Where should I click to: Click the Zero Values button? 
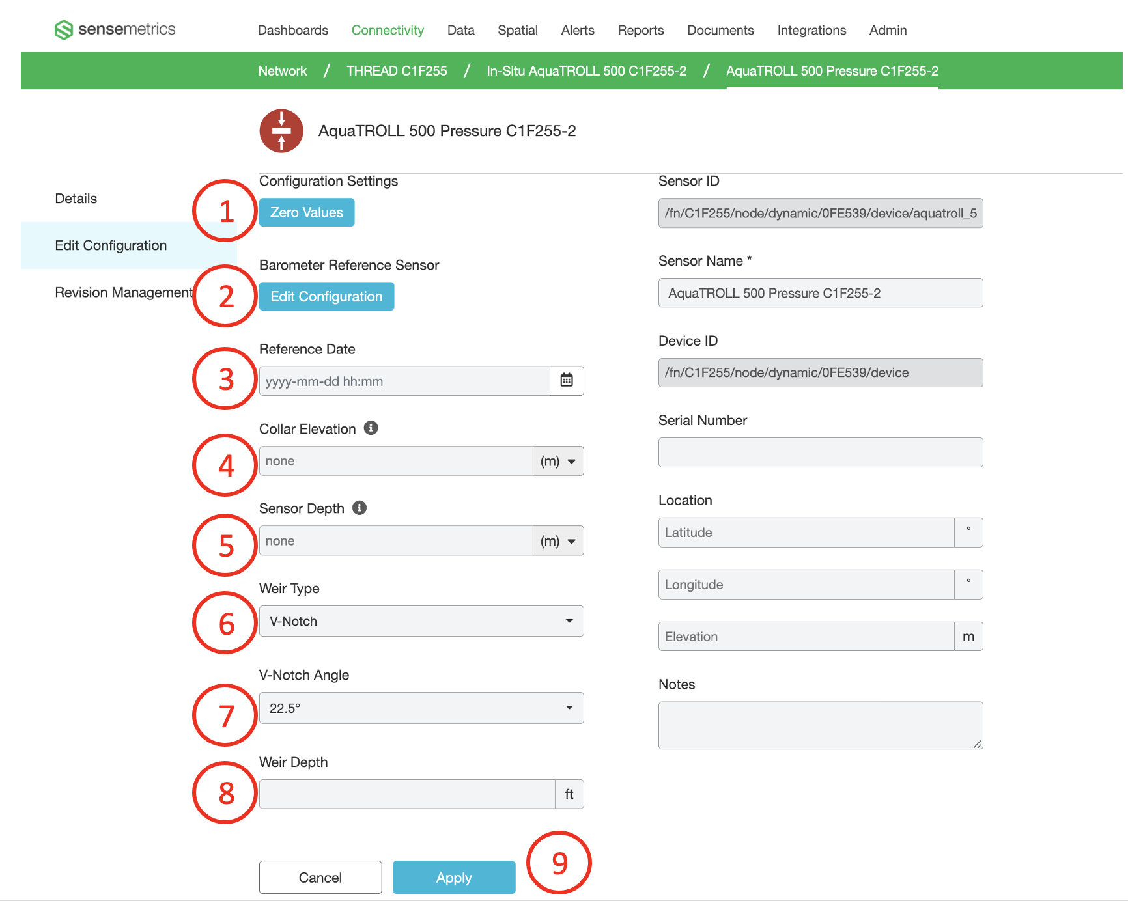[x=307, y=212]
